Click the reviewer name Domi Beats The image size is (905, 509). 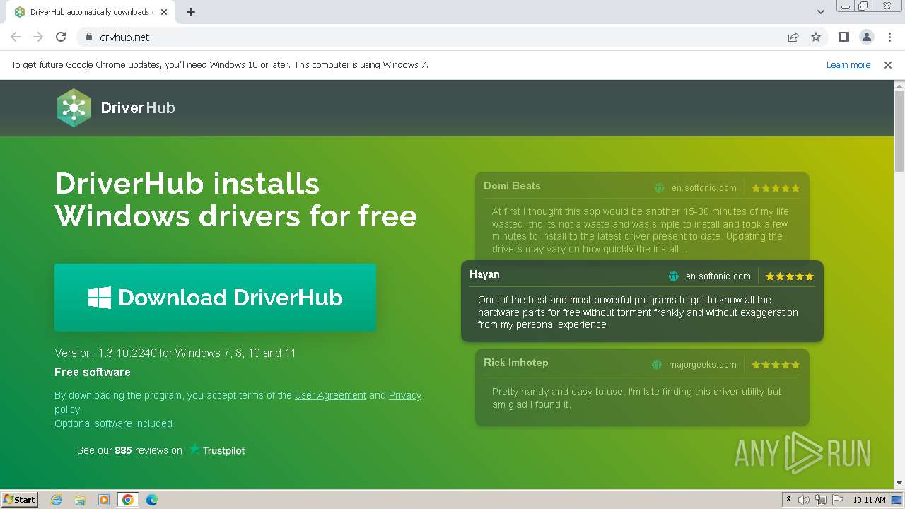512,186
